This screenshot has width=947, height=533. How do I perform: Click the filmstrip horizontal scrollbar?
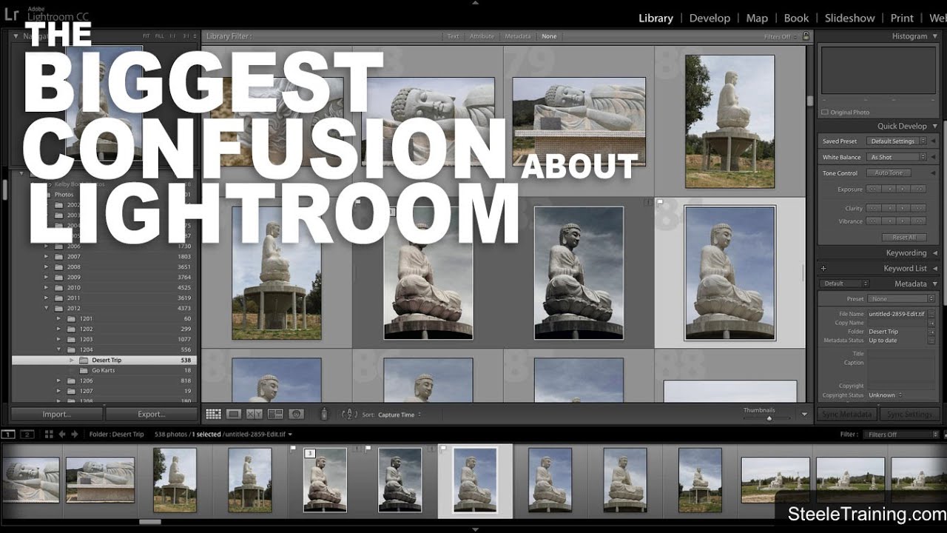point(150,521)
